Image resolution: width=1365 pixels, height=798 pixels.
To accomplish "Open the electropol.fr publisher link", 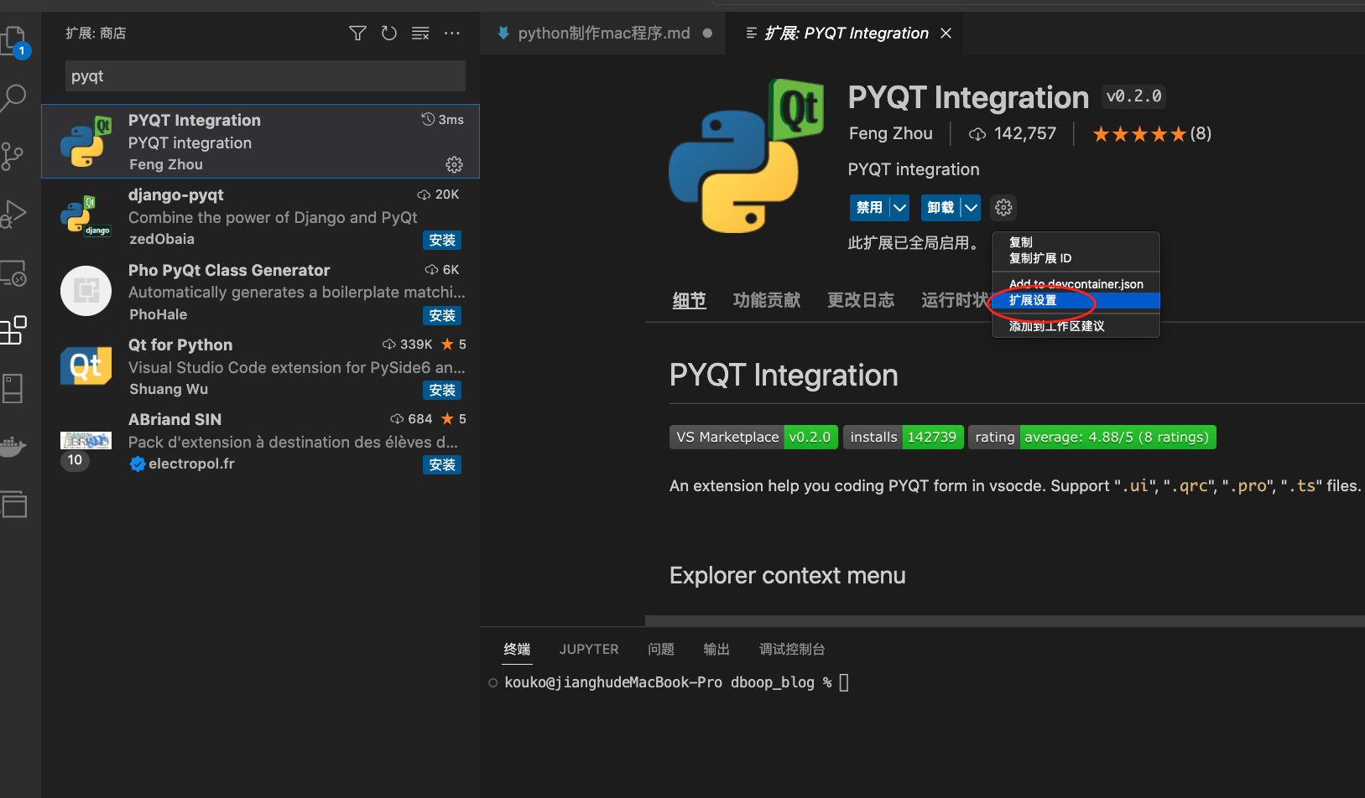I will click(191, 464).
